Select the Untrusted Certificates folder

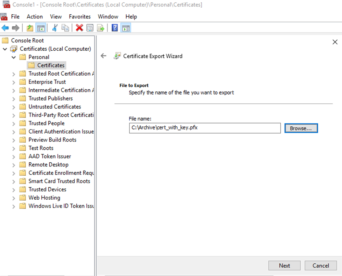click(x=55, y=107)
